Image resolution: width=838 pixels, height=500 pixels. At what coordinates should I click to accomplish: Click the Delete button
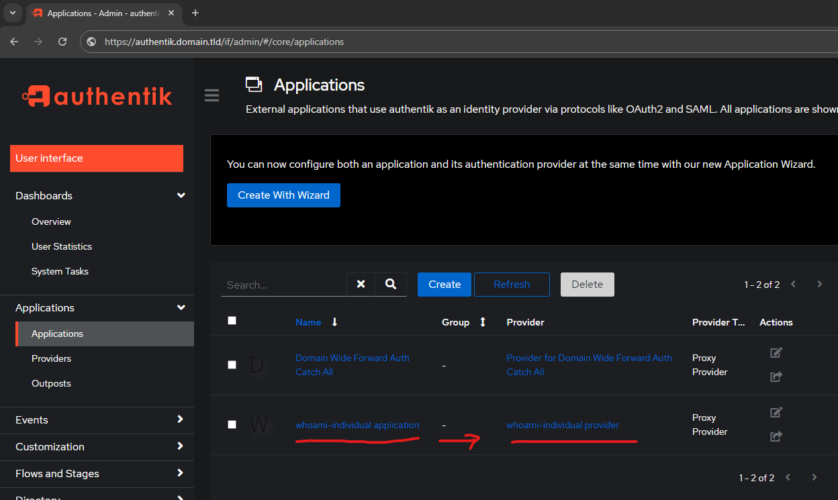point(588,285)
